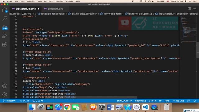
Task: Open the Apple menu
Action: pos(4,1)
